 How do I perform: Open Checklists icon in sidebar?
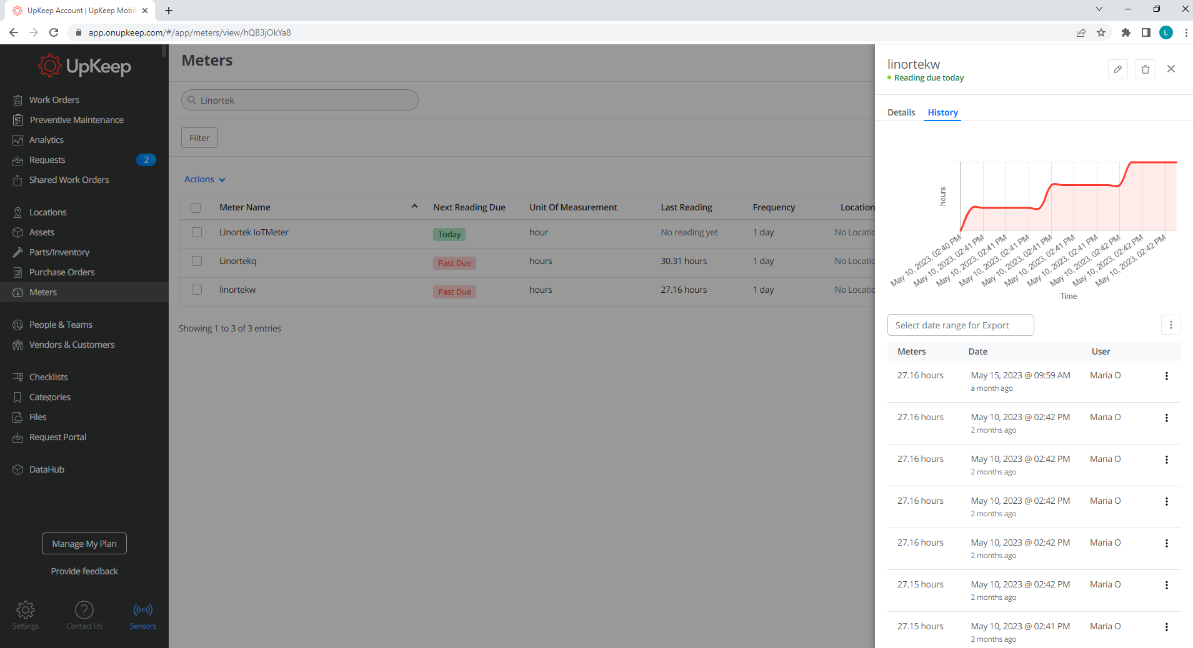coord(18,377)
